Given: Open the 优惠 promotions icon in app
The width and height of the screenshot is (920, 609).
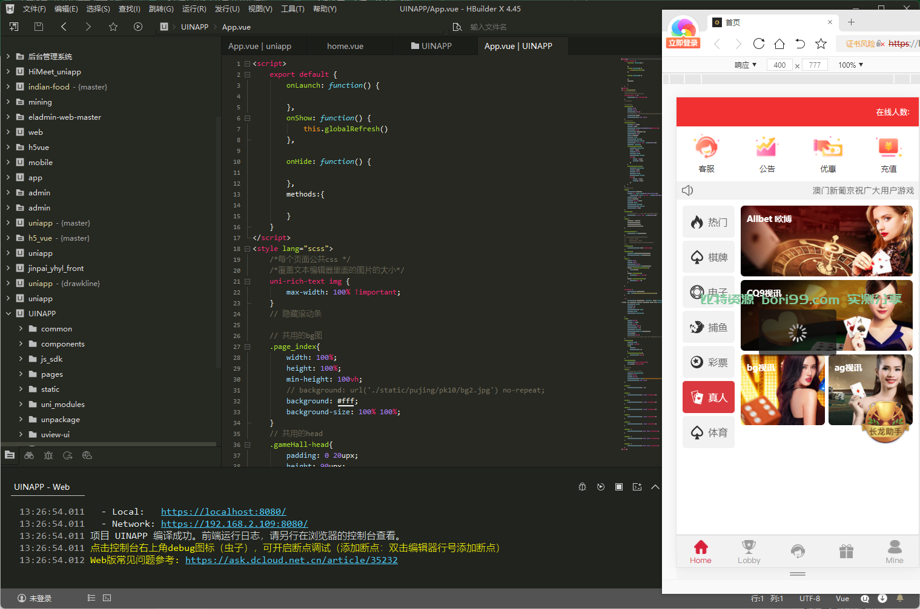Looking at the screenshot, I should [828, 154].
